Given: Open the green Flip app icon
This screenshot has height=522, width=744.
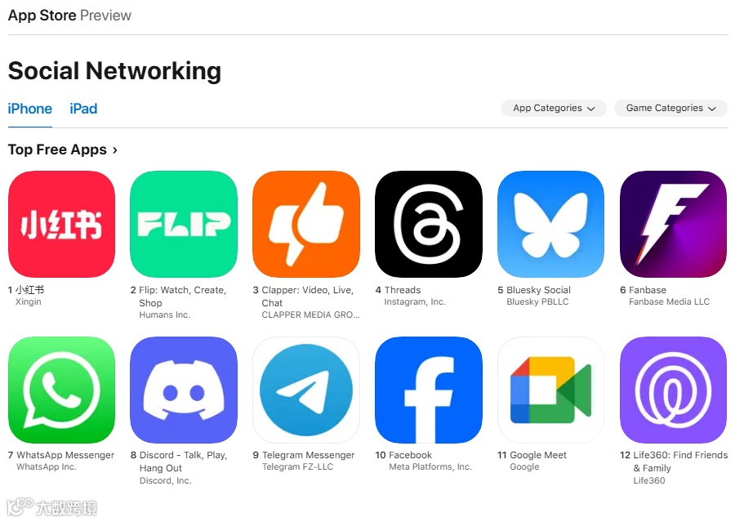Looking at the screenshot, I should click(x=184, y=224).
